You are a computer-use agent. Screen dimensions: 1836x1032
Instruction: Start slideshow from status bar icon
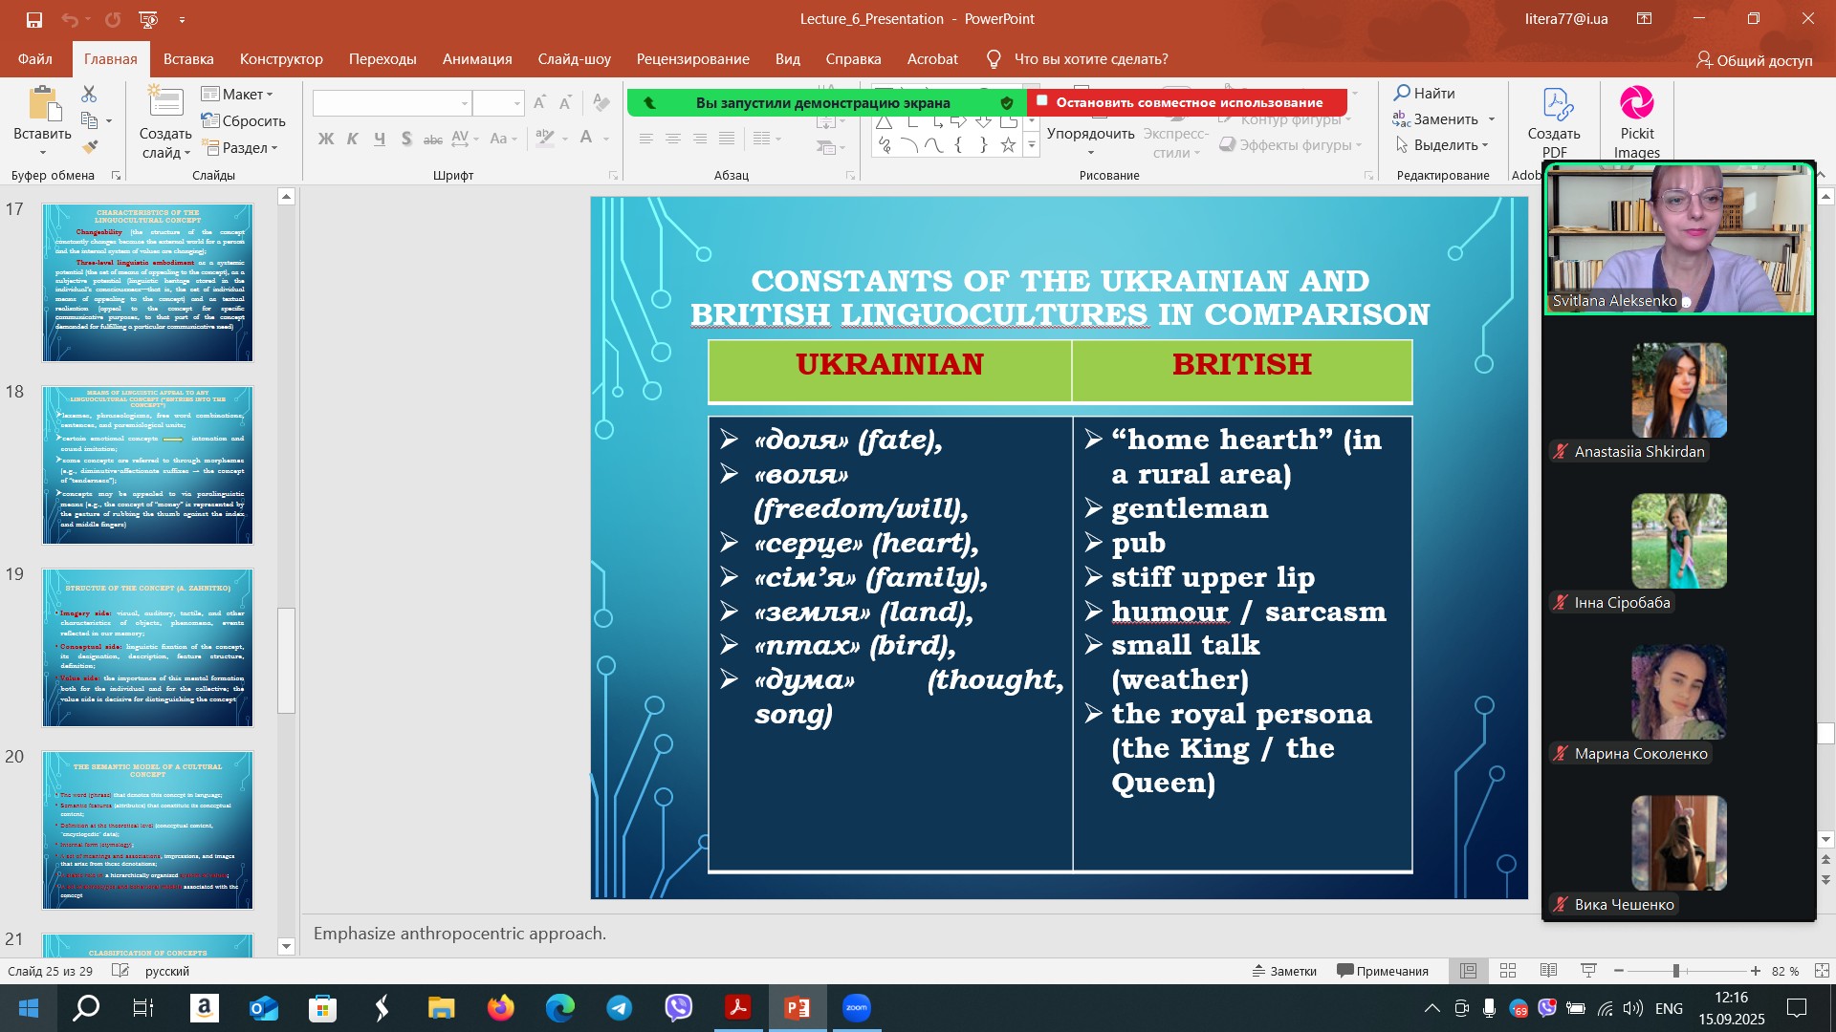[x=1588, y=971]
